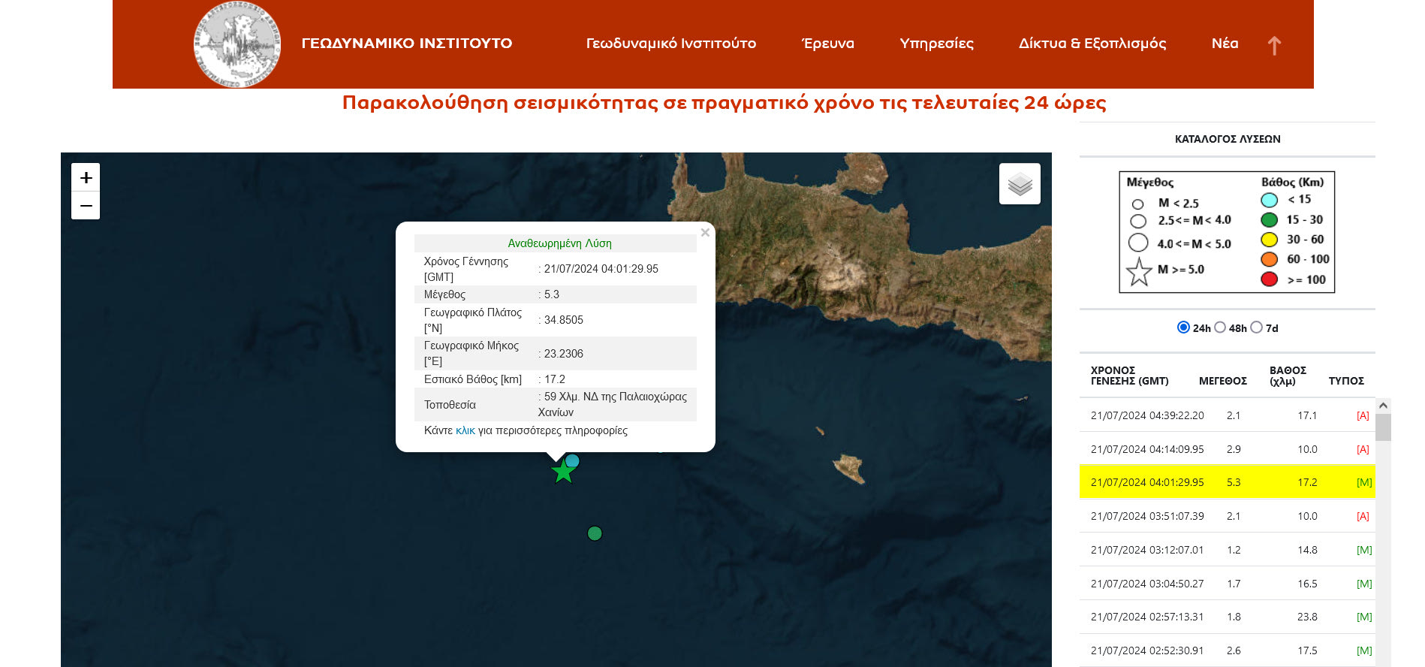Select the 7d time range radio
The image size is (1425, 667).
(x=1256, y=327)
